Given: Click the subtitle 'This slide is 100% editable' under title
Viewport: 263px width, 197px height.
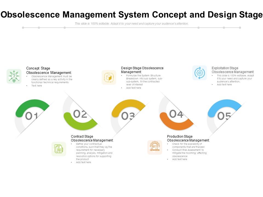Looking at the screenshot, I should 132,24.
